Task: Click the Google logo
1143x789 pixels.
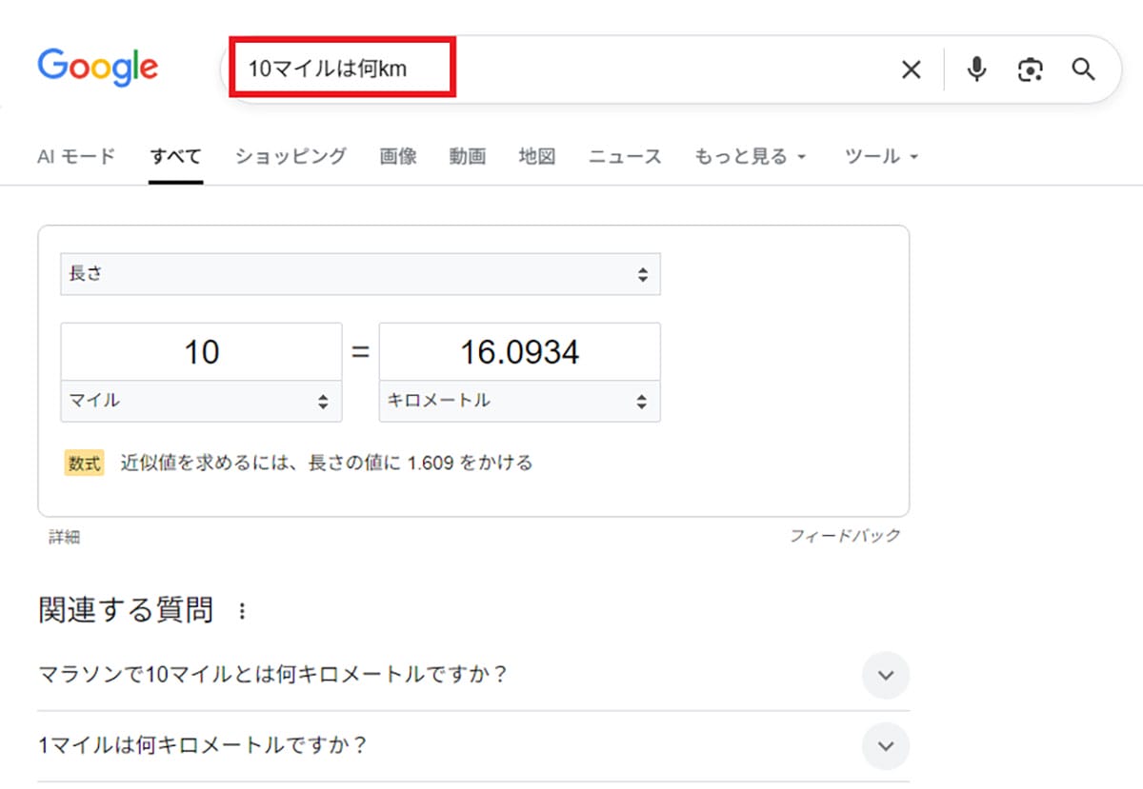Action: click(x=97, y=67)
